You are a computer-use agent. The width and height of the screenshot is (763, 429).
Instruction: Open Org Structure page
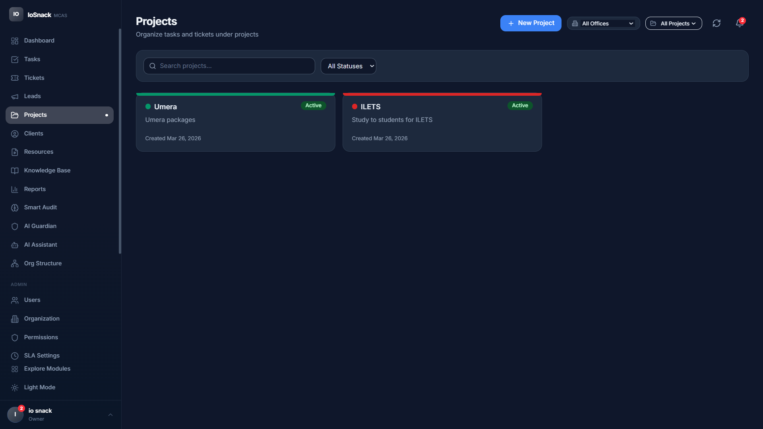click(60, 263)
